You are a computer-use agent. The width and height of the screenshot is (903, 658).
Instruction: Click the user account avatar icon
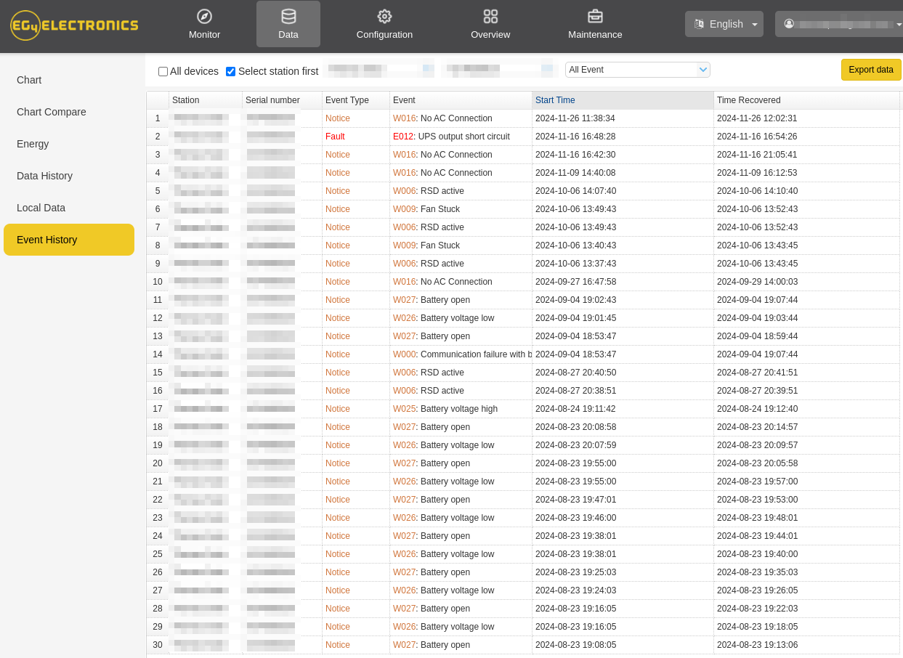click(x=789, y=24)
